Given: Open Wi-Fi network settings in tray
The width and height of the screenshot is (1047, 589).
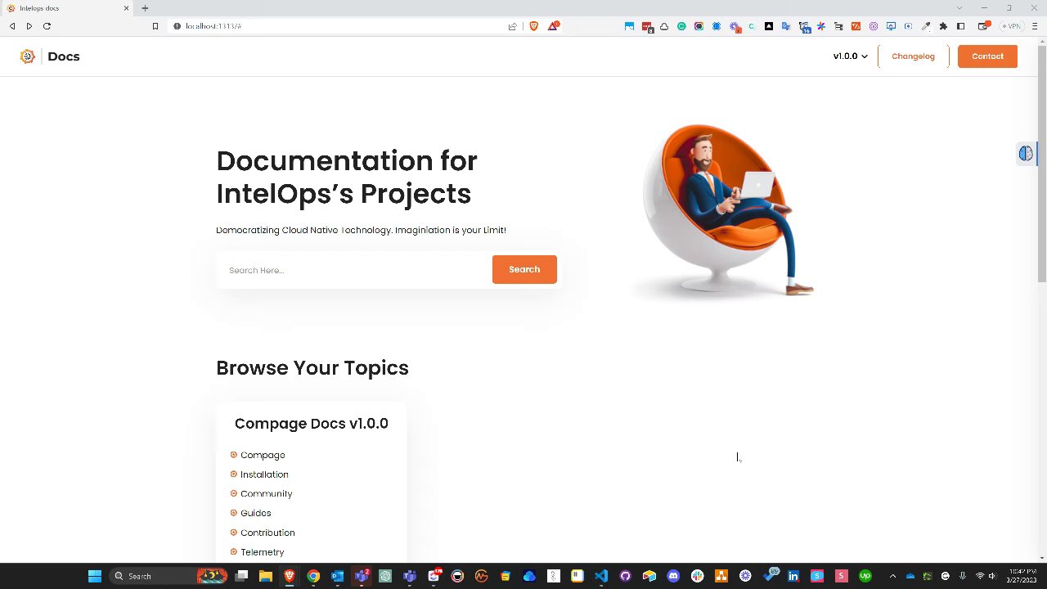Looking at the screenshot, I should [980, 576].
